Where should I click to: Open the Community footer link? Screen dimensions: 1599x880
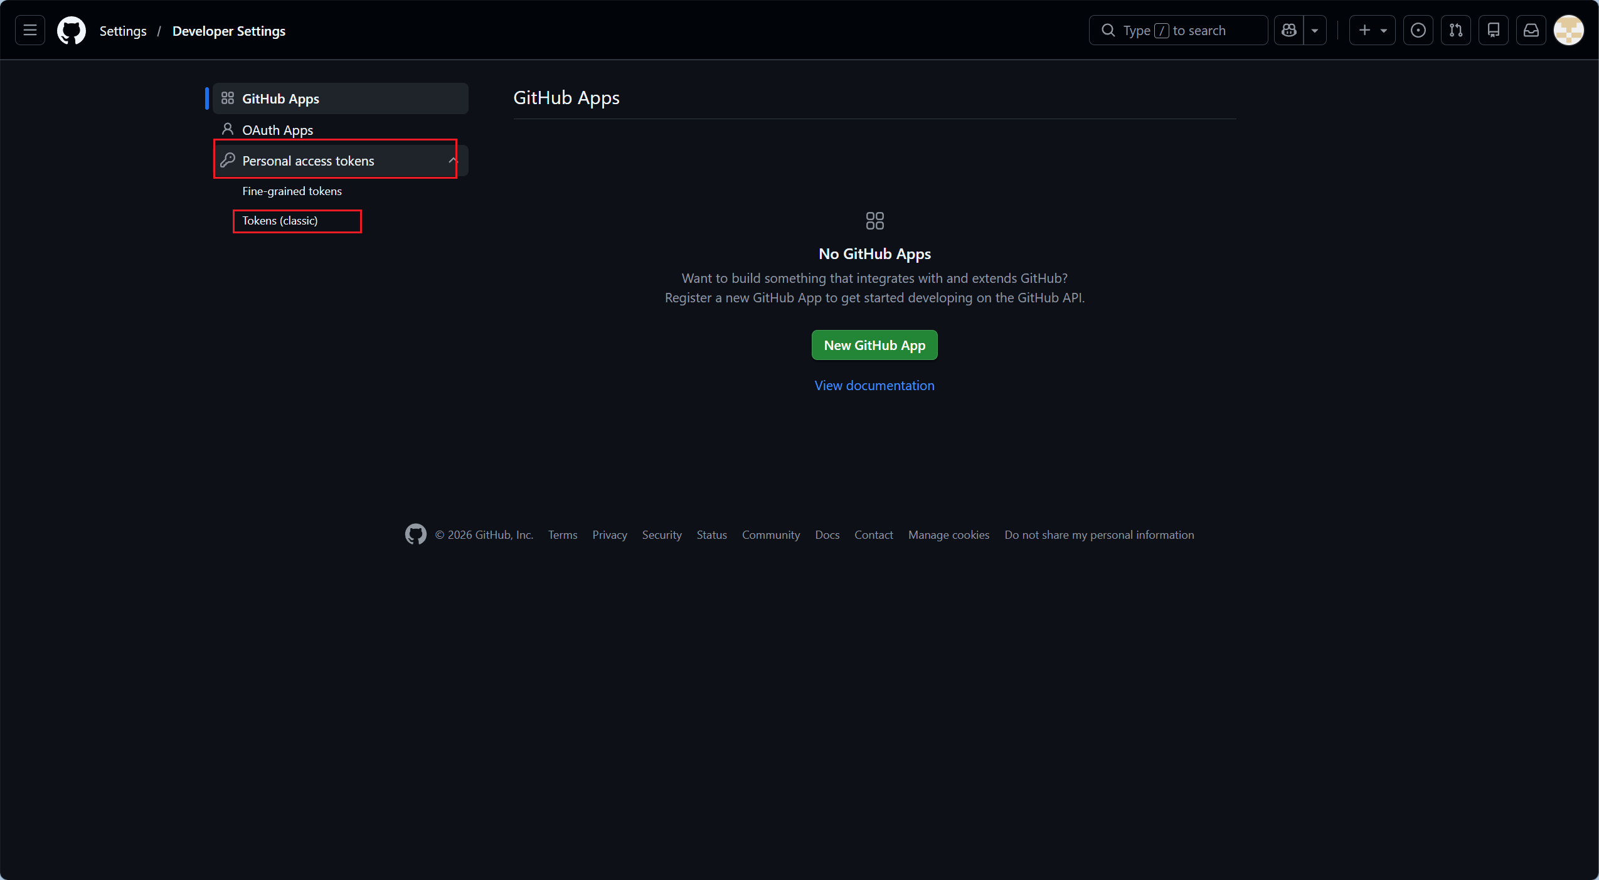[x=771, y=535]
